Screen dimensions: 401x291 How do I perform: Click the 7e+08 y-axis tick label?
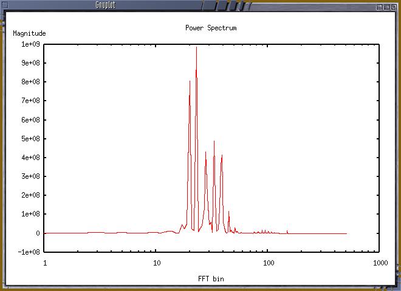tap(31, 101)
